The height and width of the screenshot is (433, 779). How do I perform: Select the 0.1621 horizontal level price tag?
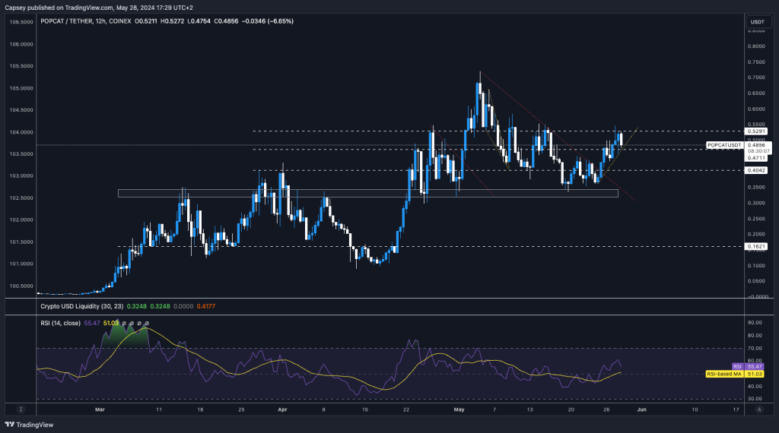pos(757,246)
